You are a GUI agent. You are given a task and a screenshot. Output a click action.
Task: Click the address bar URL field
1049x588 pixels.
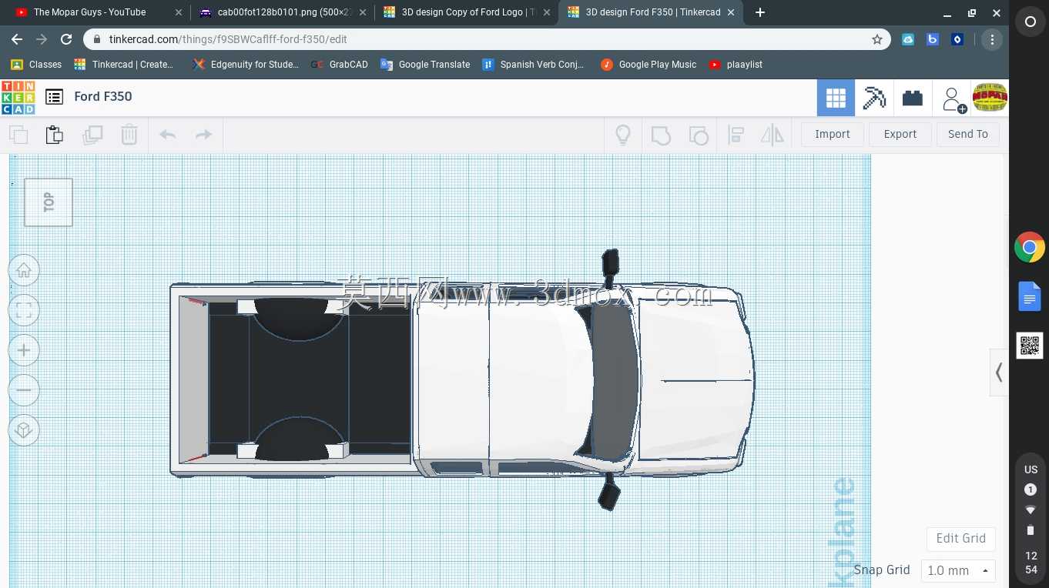pyautogui.click(x=487, y=39)
